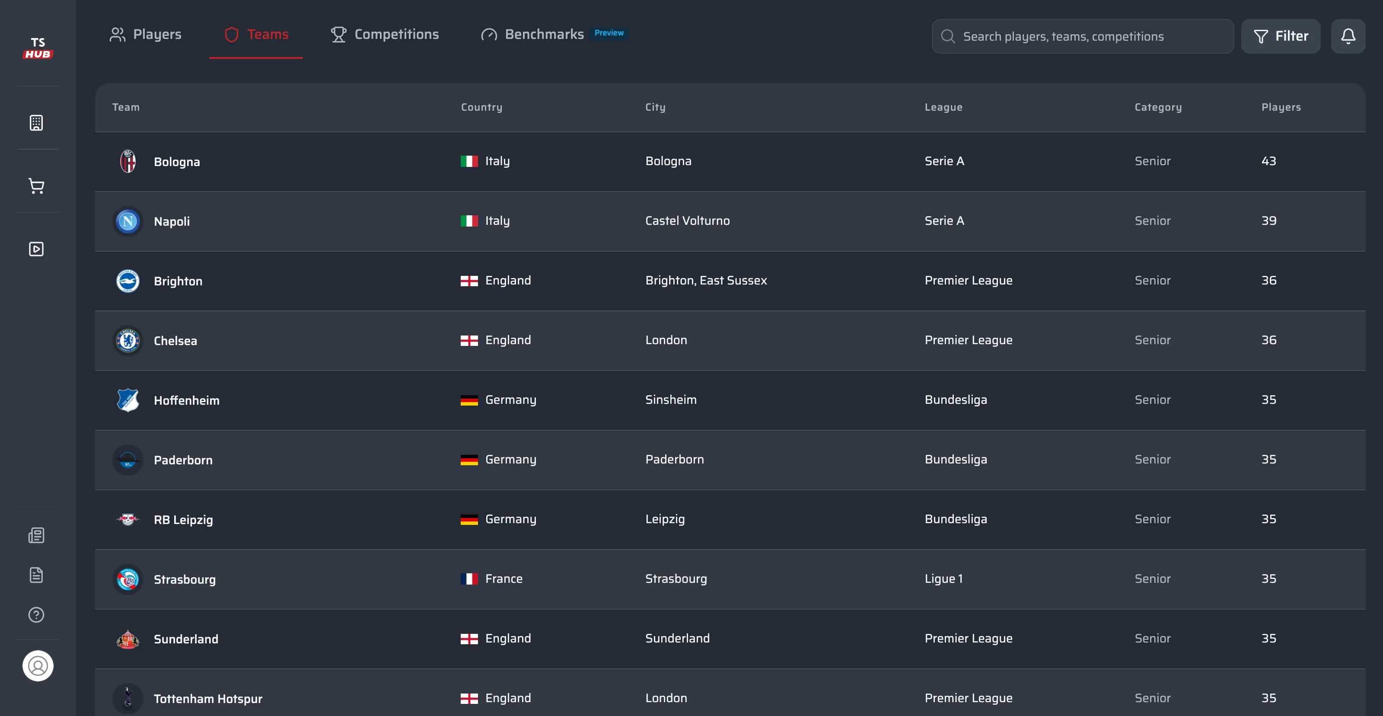Click the Strasbourg club crest
This screenshot has width=1383, height=716.
[x=128, y=579]
